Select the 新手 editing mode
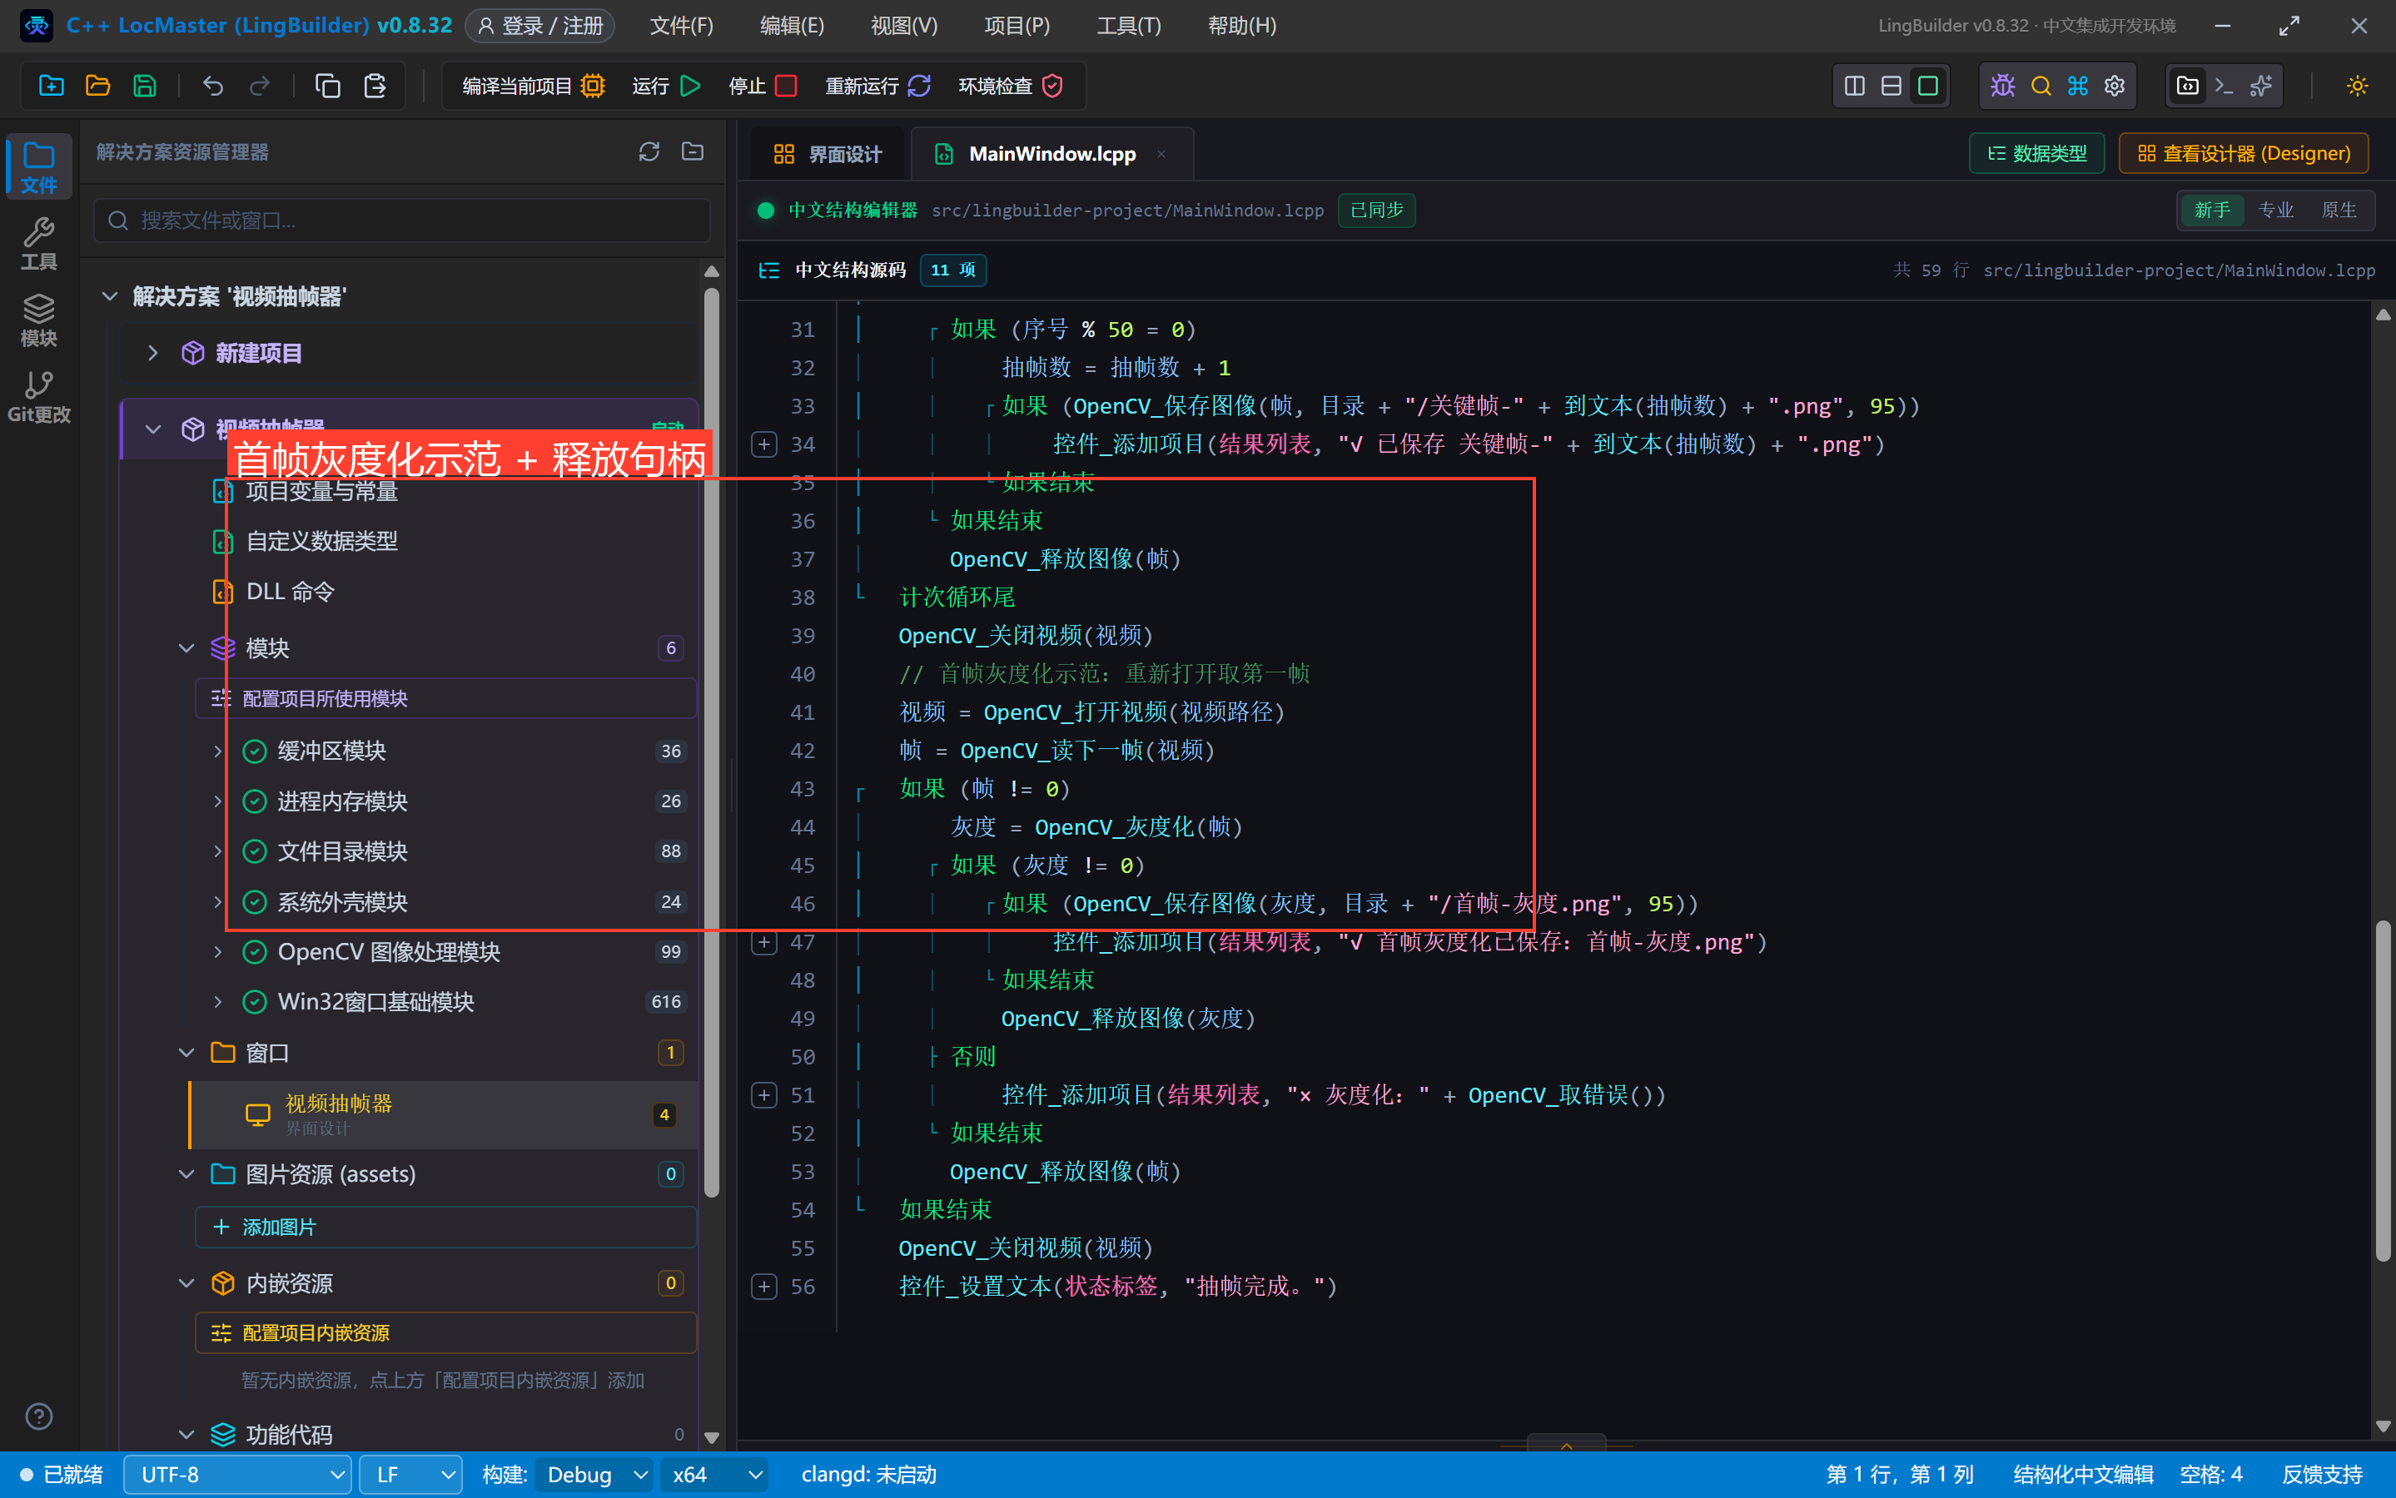The height and width of the screenshot is (1498, 2396). click(x=2212, y=210)
